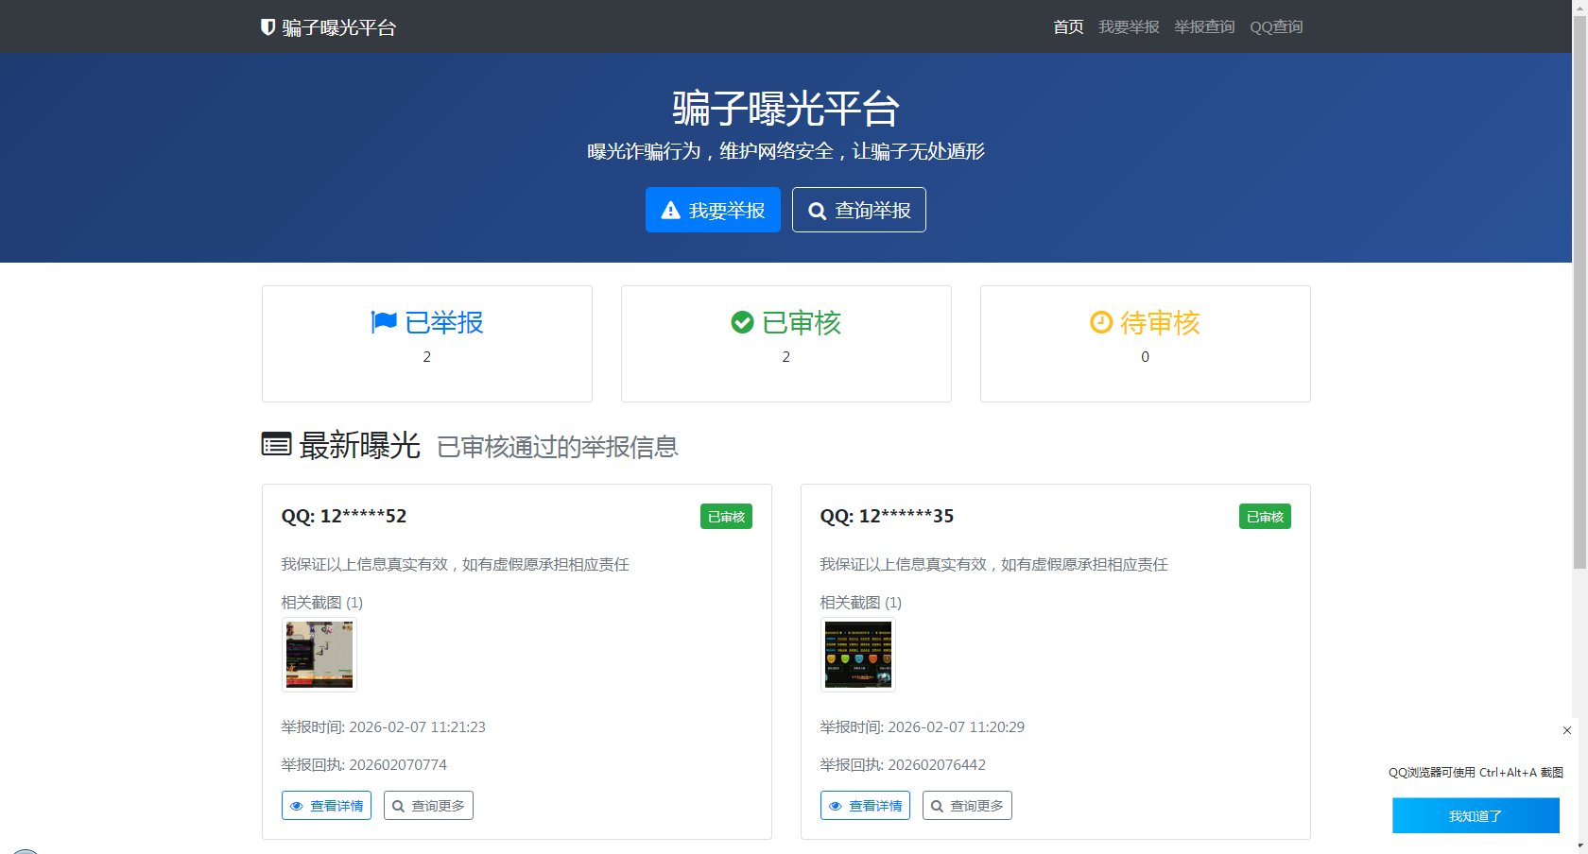Open 举报查询 in the top navigation
Viewport: 1588px width, 854px height.
pos(1204,27)
